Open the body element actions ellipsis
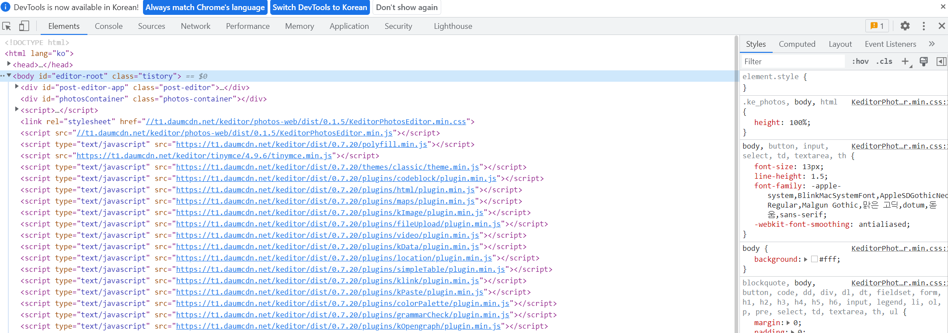948x333 pixels. [3, 76]
